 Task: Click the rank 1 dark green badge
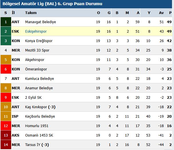coord(6,22)
